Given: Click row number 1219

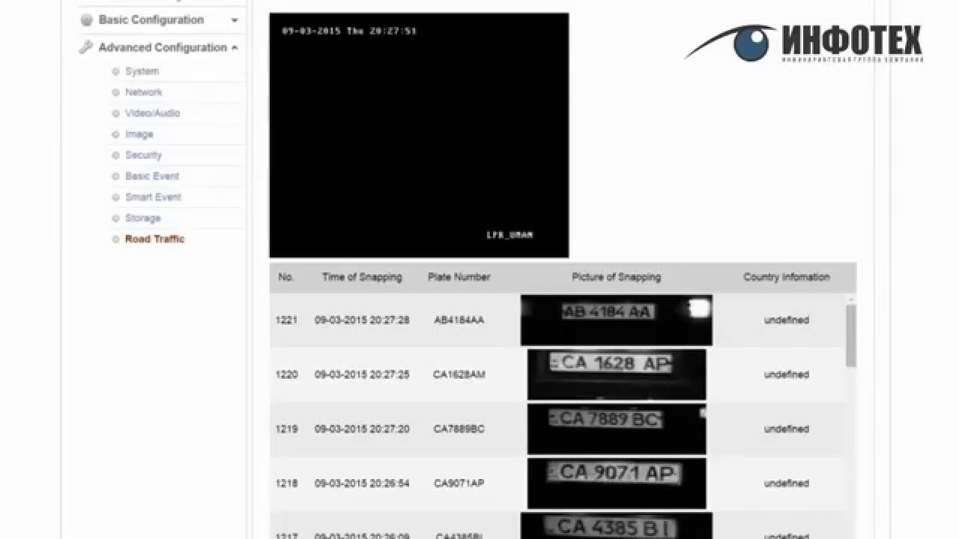Looking at the screenshot, I should click(286, 429).
